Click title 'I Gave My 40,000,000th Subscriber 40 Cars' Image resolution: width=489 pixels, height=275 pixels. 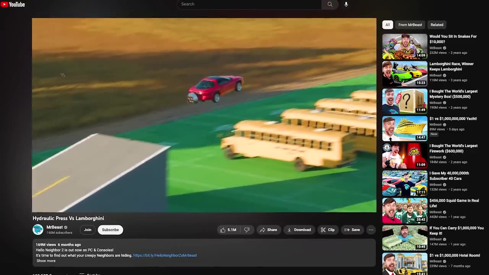pyautogui.click(x=449, y=176)
